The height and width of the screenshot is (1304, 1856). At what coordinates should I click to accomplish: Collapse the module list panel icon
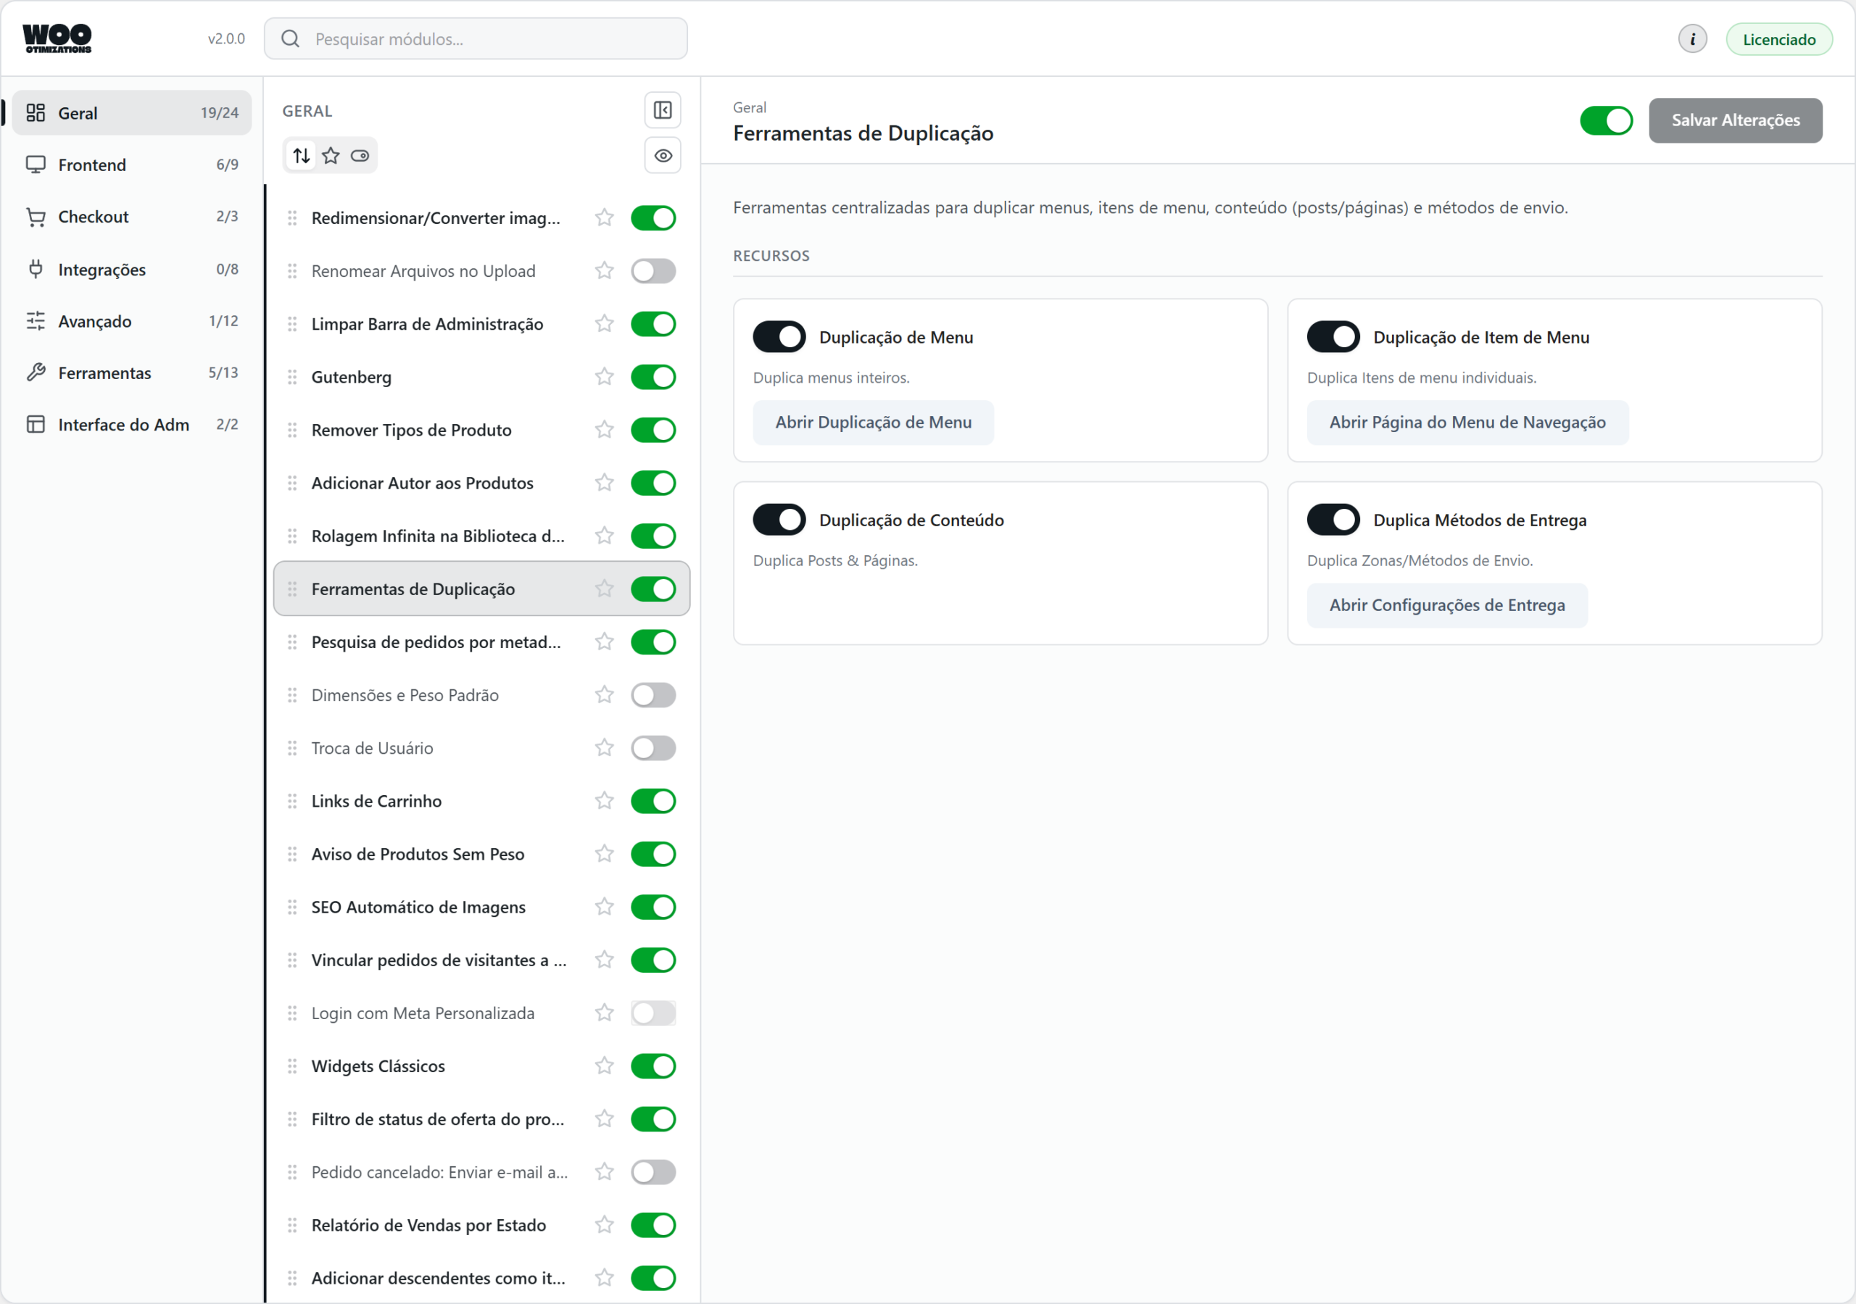[662, 110]
